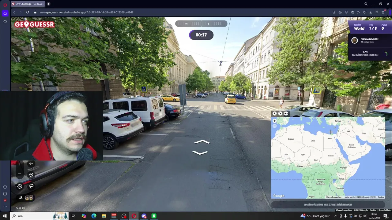Open the taskbar clock and date

(374, 216)
